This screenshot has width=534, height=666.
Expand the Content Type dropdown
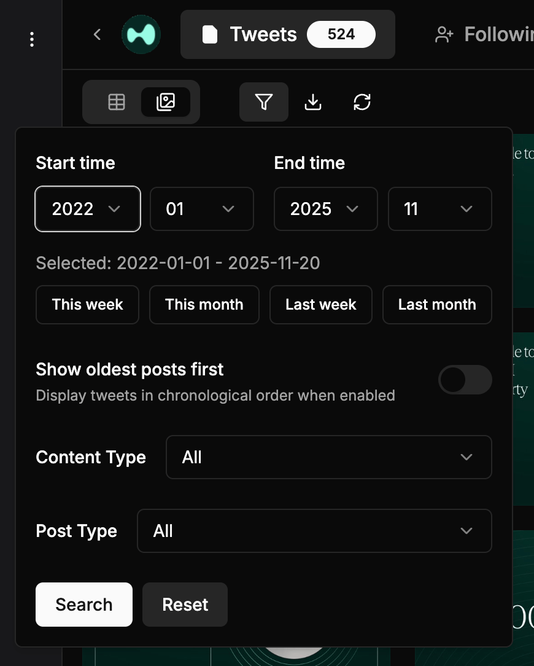(x=328, y=457)
